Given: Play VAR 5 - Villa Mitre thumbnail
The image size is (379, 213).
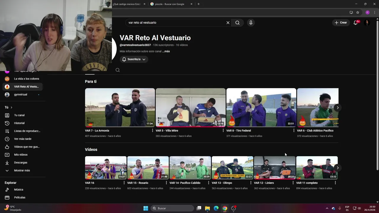Looking at the screenshot, I should pos(190,107).
